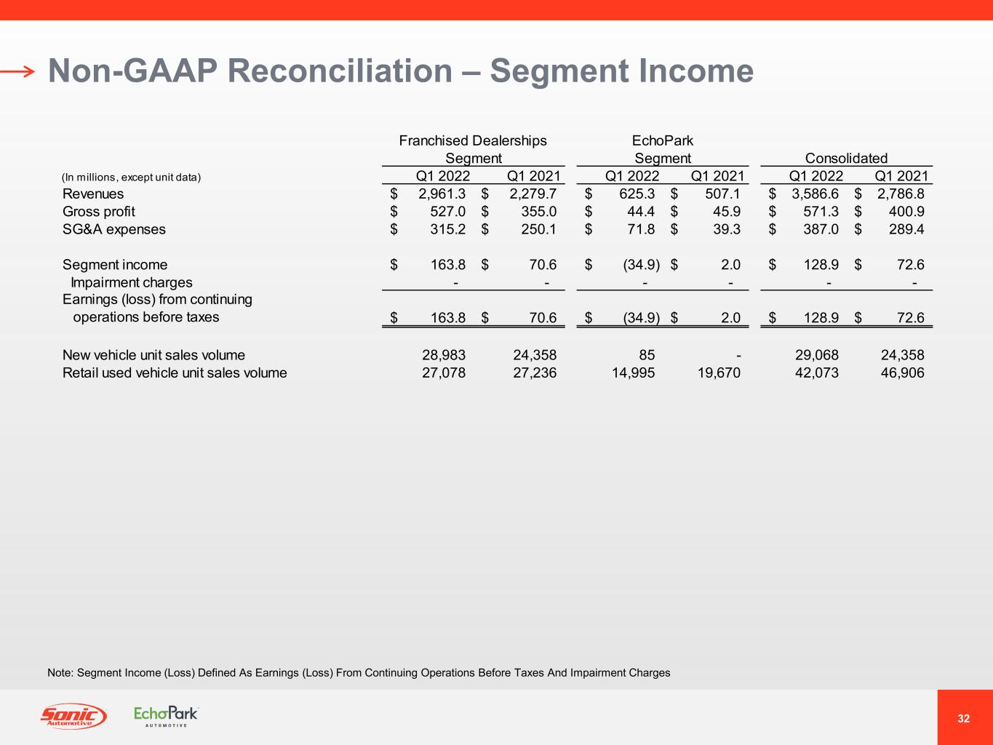Viewport: 993px width, 745px height.
Task: Select the Segment income row label
Action: 115,265
